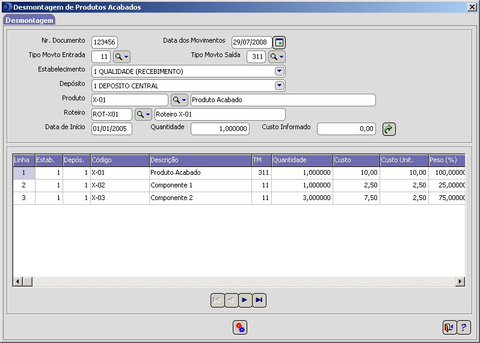Click the Descrição column header
The image size is (480, 343).
click(x=200, y=160)
